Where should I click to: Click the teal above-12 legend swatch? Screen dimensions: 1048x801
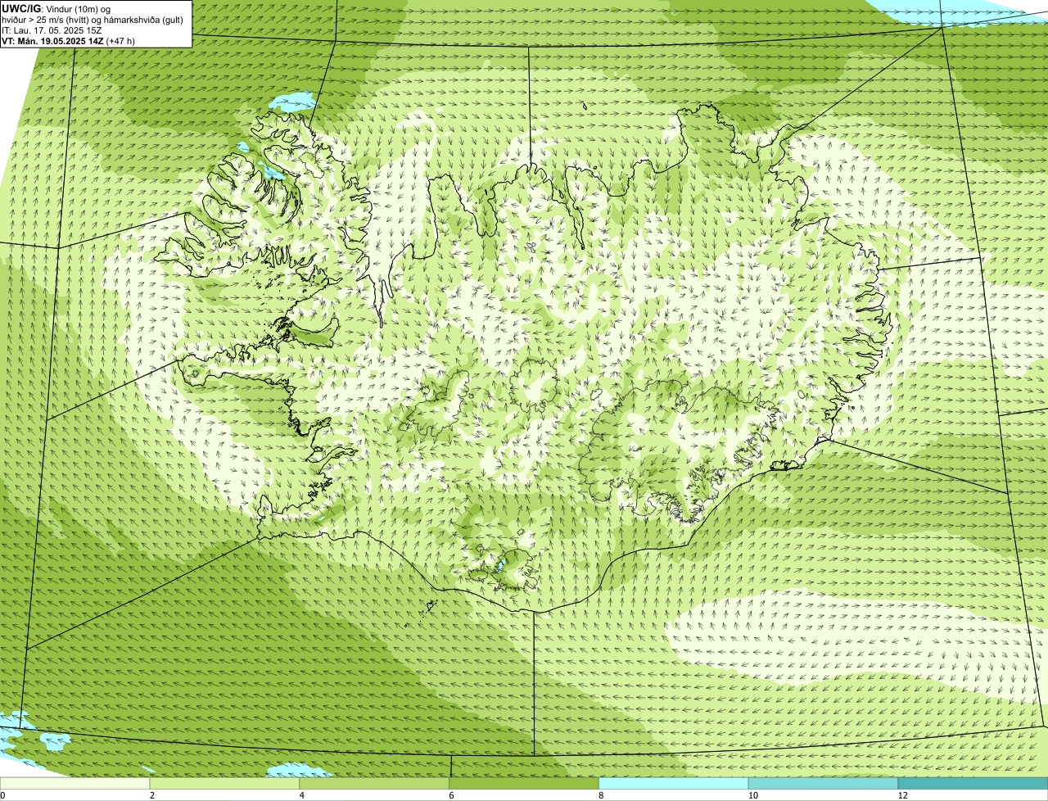coord(973,783)
